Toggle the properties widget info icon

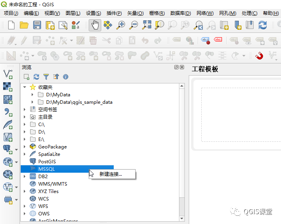(66, 77)
